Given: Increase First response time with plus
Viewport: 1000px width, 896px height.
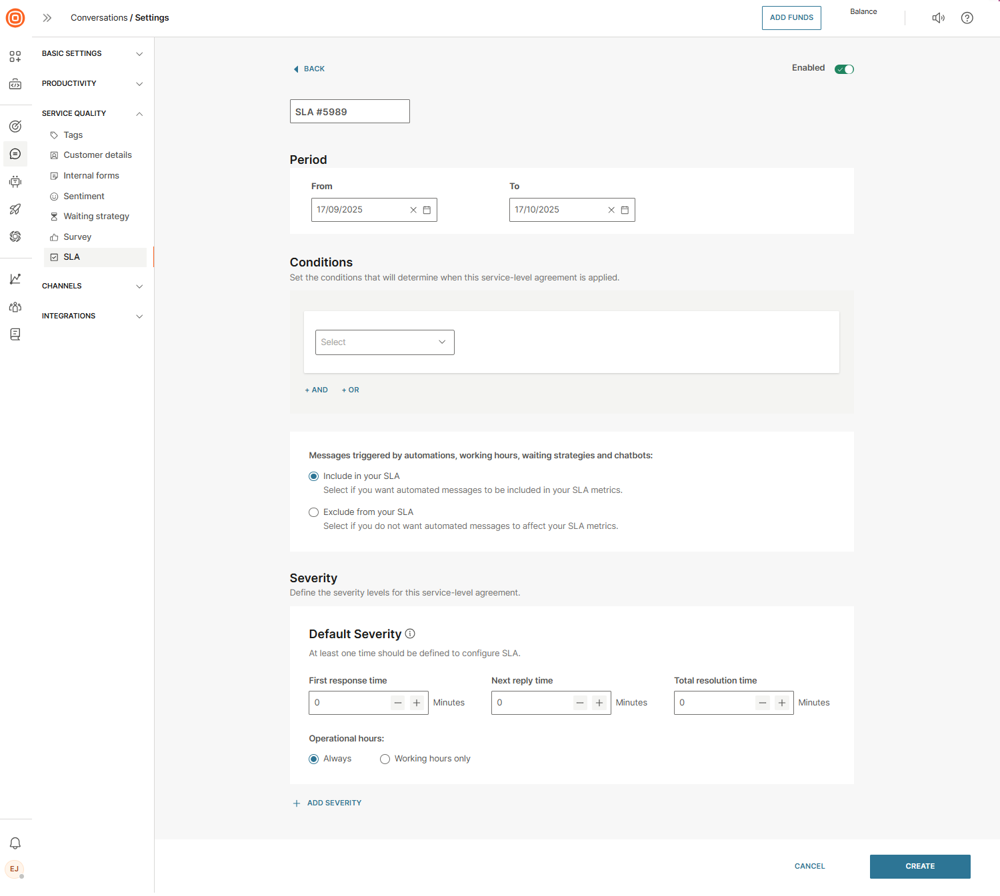Looking at the screenshot, I should tap(417, 703).
